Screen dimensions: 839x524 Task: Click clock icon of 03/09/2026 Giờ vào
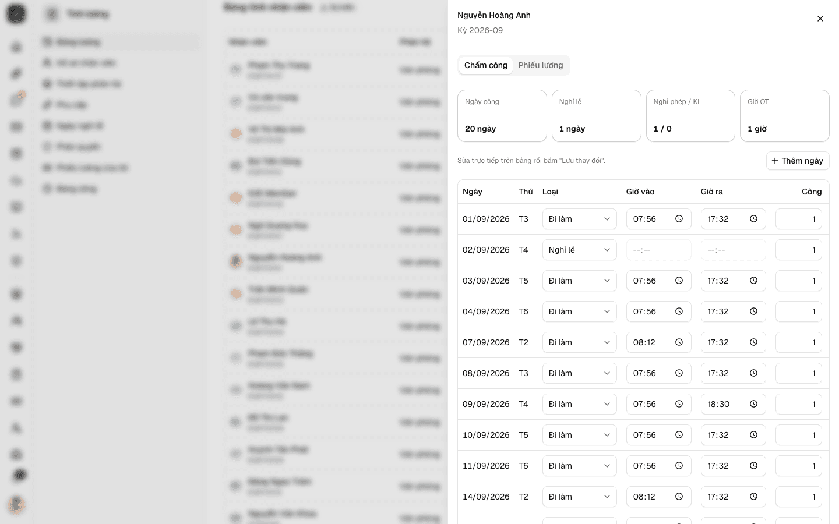679,281
